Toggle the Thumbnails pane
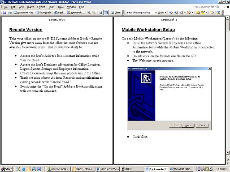This screenshot has width=230, height=172. (x=43, y=13)
